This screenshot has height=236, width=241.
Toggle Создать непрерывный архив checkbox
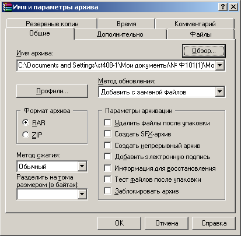click(x=107, y=145)
